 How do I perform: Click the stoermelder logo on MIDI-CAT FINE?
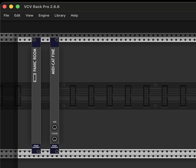[x=54, y=146]
